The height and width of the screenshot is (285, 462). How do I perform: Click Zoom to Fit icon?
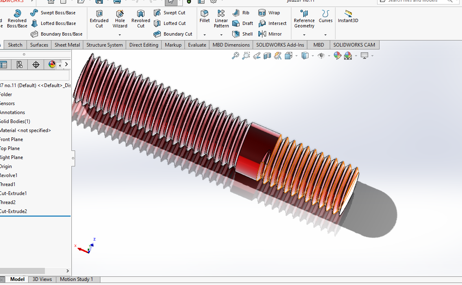[235, 56]
